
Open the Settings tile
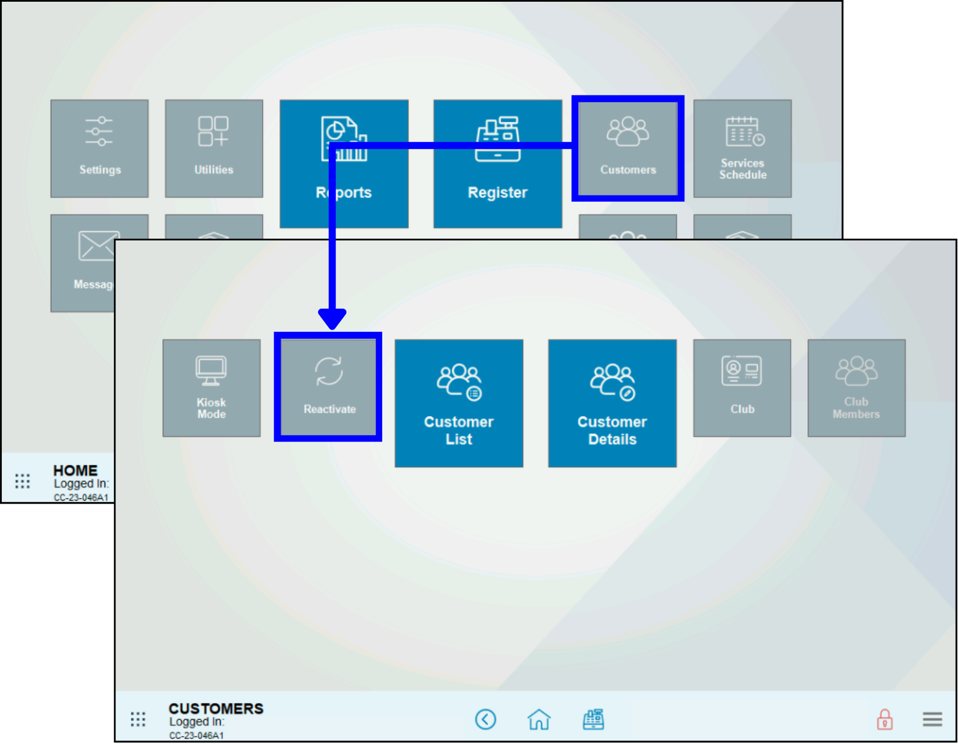coord(100,148)
